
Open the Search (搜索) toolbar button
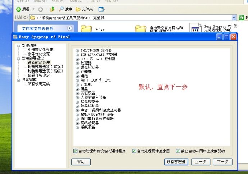[66, 9]
